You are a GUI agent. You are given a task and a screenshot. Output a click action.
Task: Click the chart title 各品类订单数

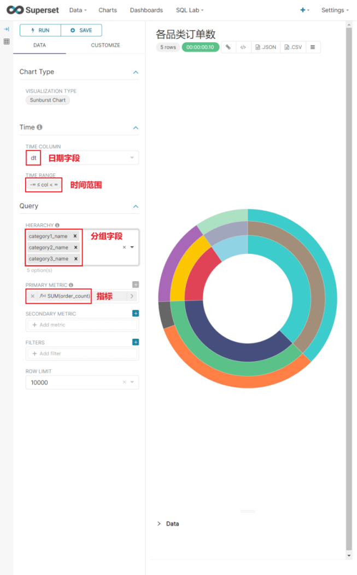click(x=185, y=34)
